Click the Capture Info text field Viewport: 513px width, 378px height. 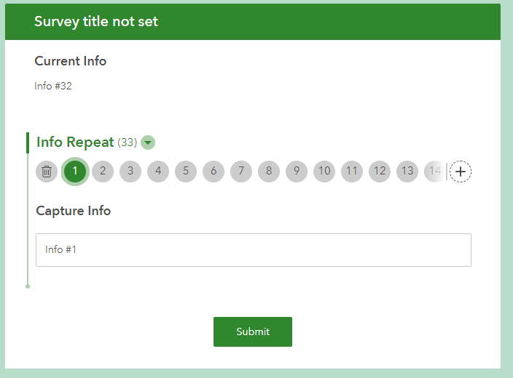[253, 250]
